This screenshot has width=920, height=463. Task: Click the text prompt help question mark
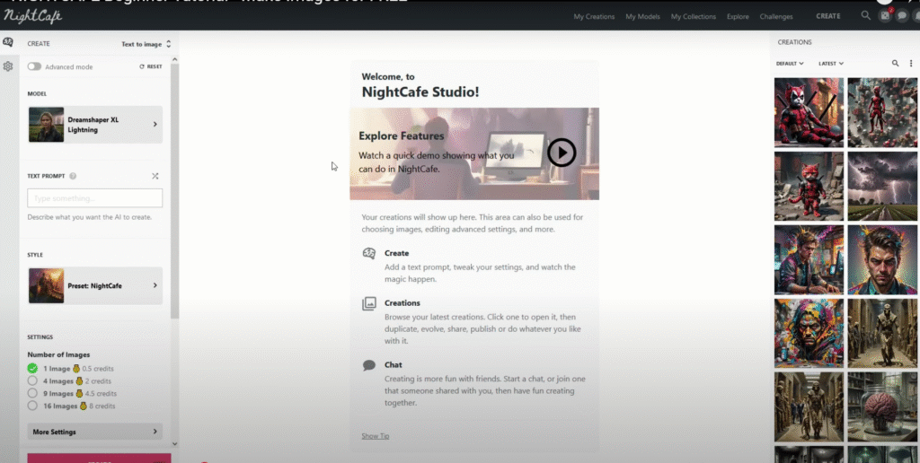point(73,176)
